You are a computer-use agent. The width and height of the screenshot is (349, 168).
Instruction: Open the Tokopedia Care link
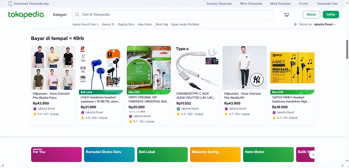click(327, 4)
